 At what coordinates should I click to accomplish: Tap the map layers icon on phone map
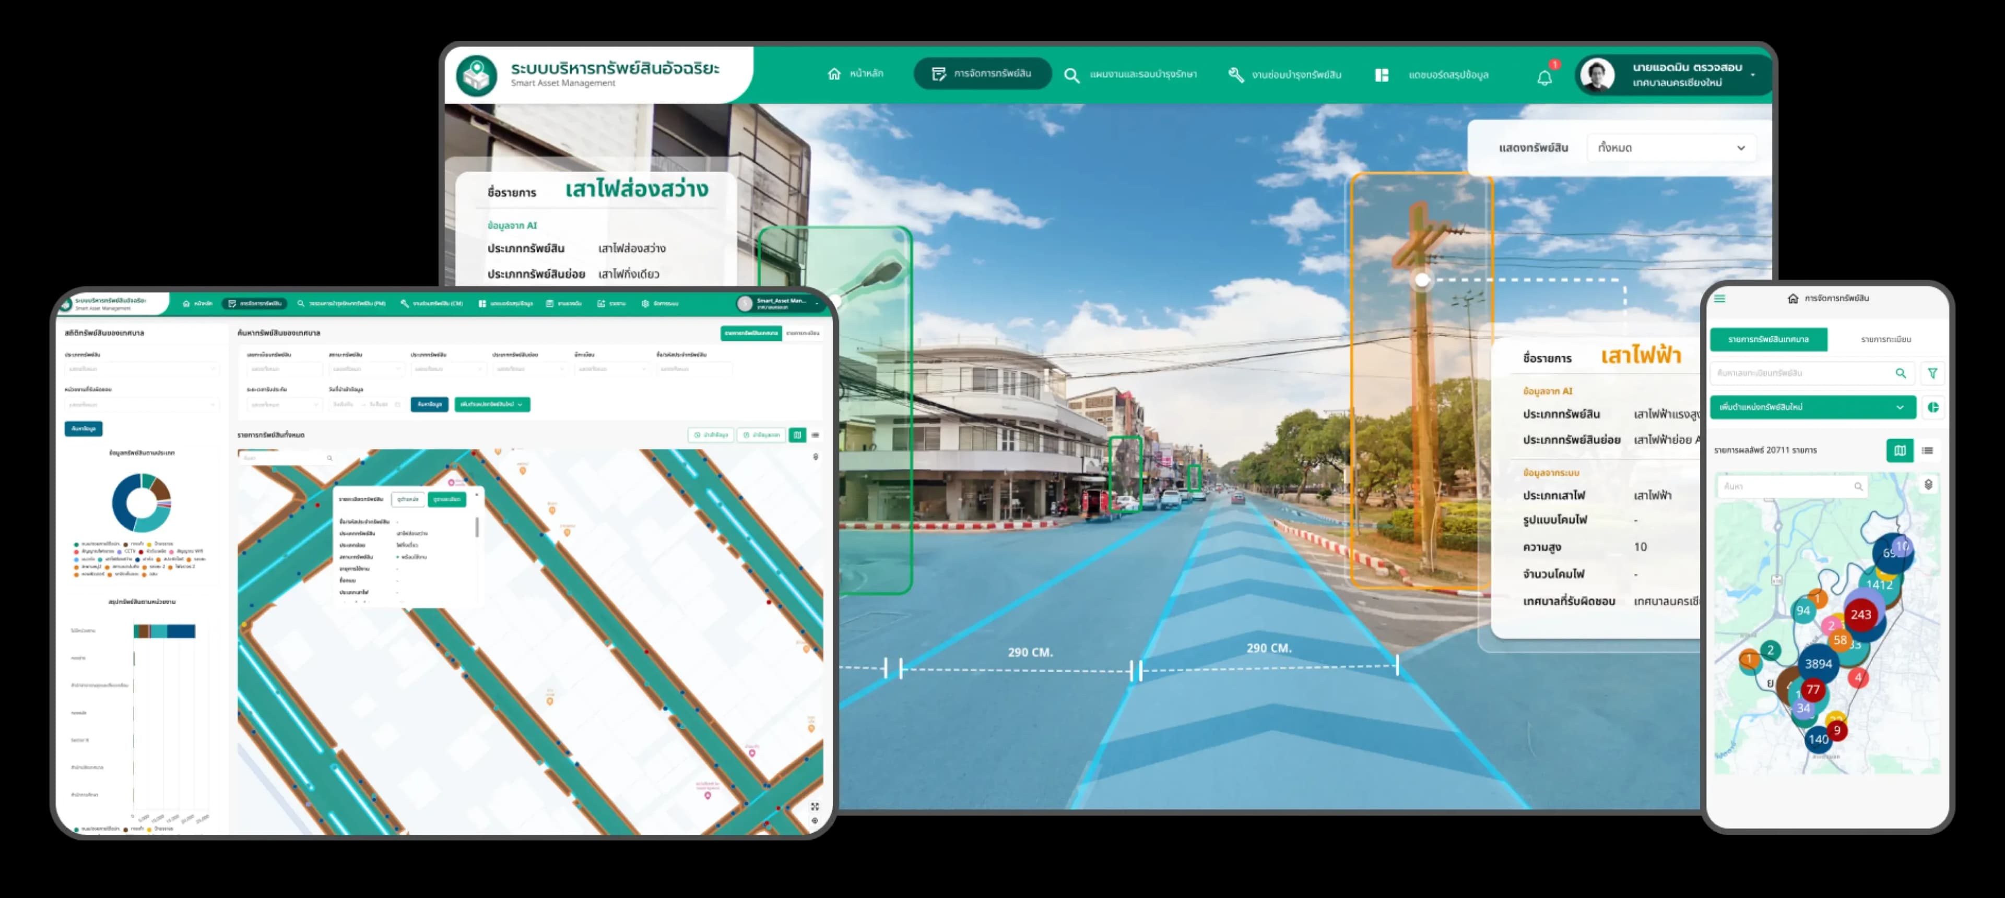point(1929,484)
